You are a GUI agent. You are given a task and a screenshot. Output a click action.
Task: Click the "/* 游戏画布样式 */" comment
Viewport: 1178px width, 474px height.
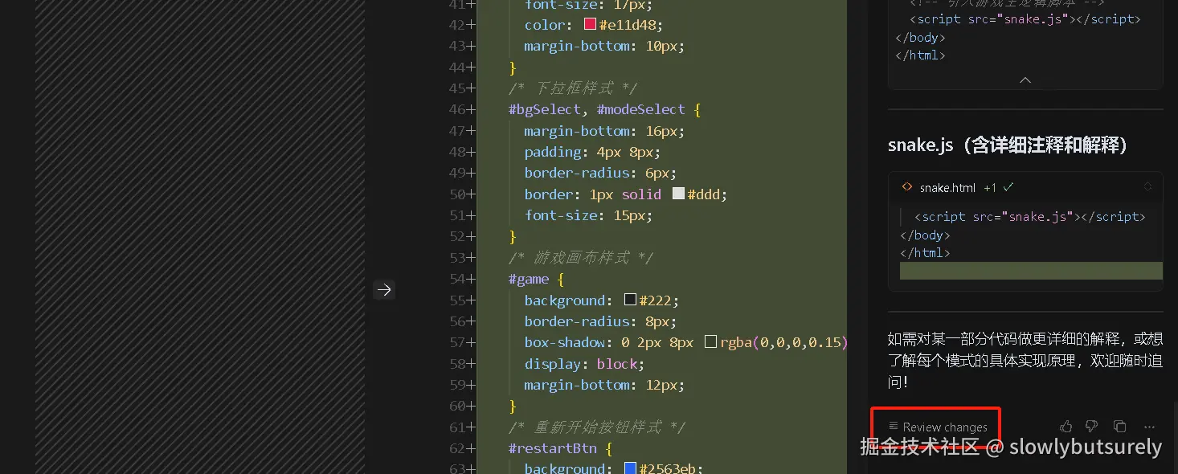[580, 258]
